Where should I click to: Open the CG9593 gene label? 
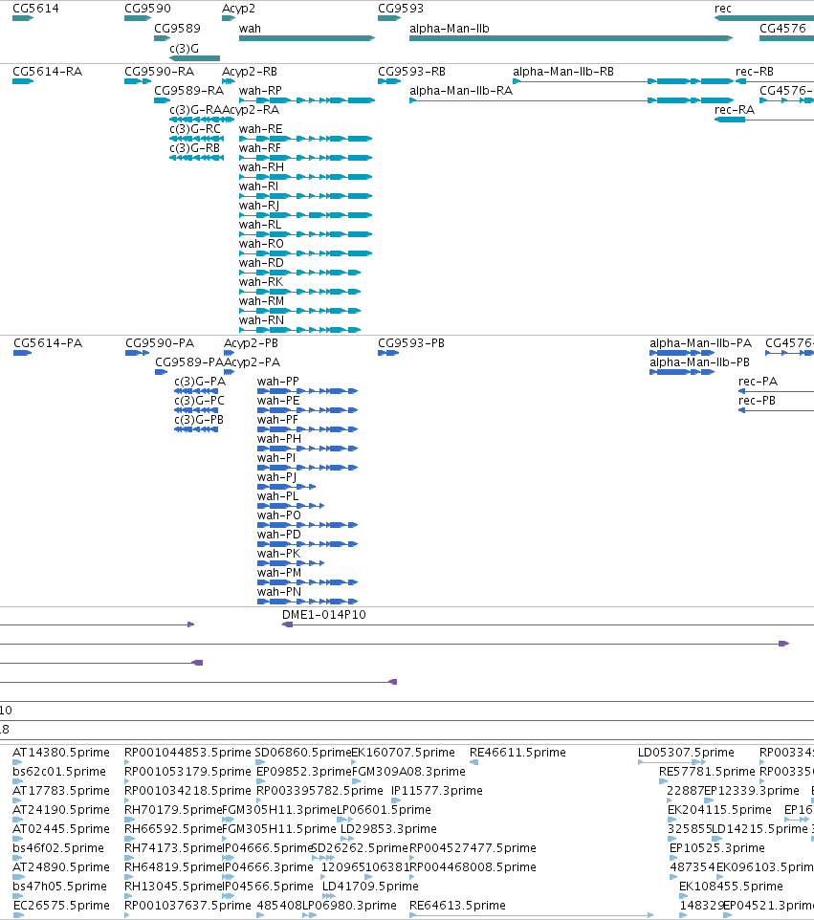401,9
